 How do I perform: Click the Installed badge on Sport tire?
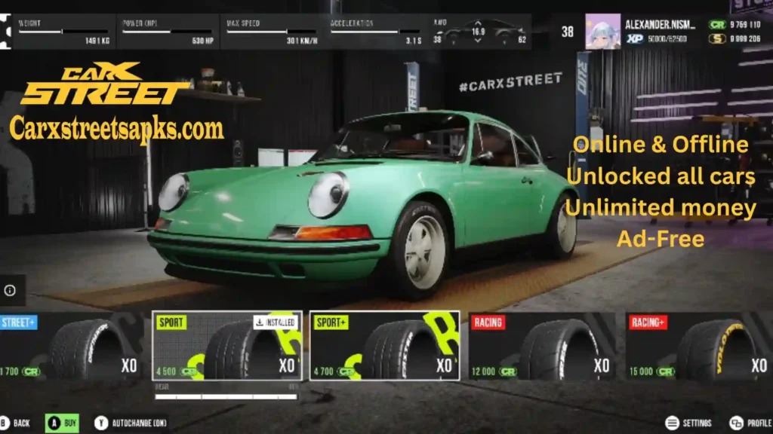[x=275, y=322]
